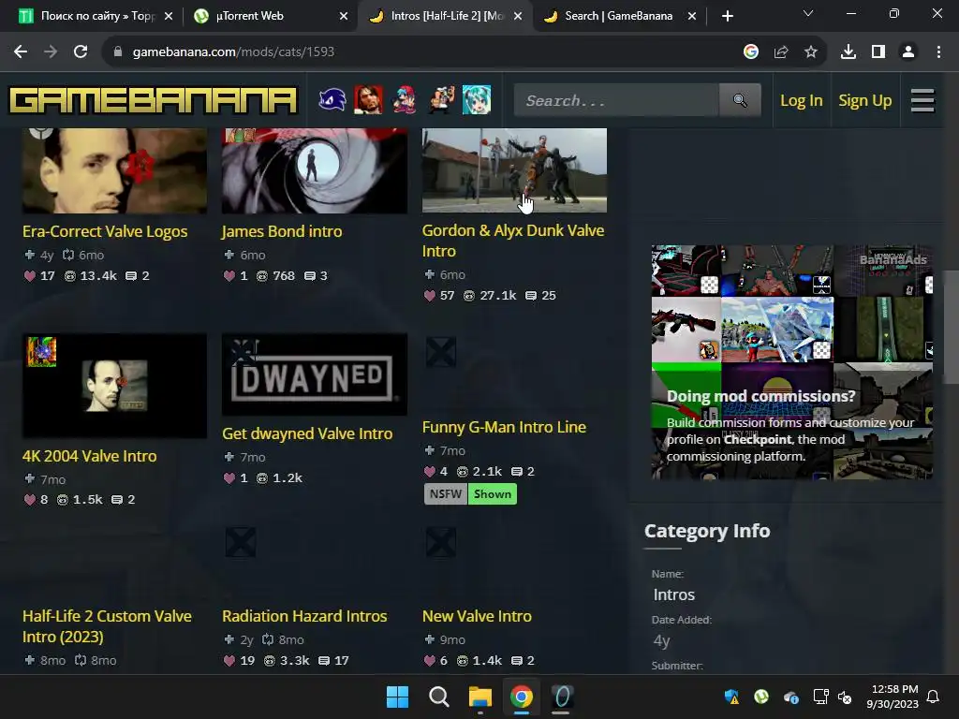Open Gordon & Alyx Dunk Valve Intro
The height and width of the screenshot is (719, 959).
(513, 241)
